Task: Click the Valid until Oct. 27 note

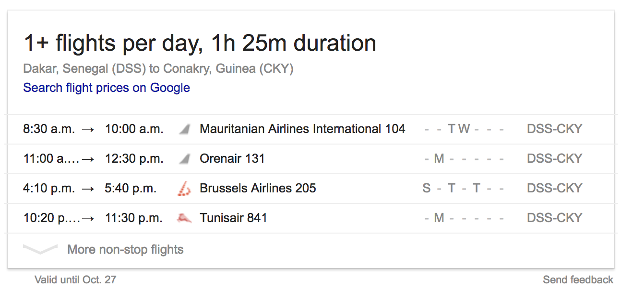Action: [75, 280]
